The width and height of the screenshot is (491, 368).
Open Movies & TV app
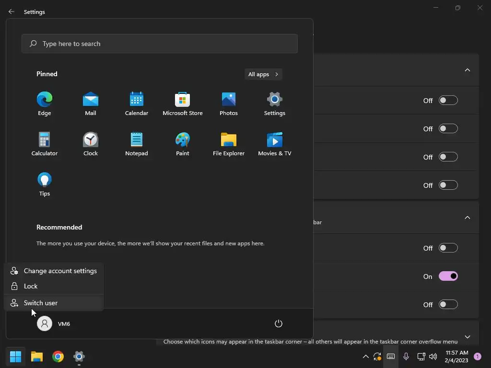pos(275,144)
